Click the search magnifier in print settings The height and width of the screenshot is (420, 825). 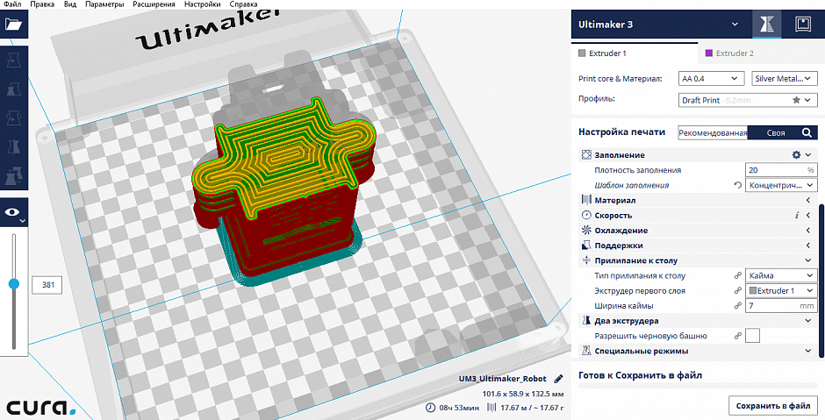(x=807, y=133)
